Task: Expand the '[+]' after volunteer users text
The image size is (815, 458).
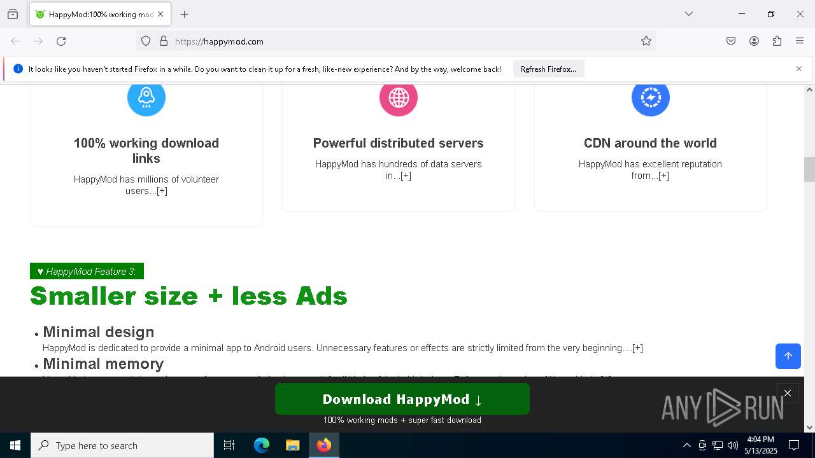Action: (162, 191)
